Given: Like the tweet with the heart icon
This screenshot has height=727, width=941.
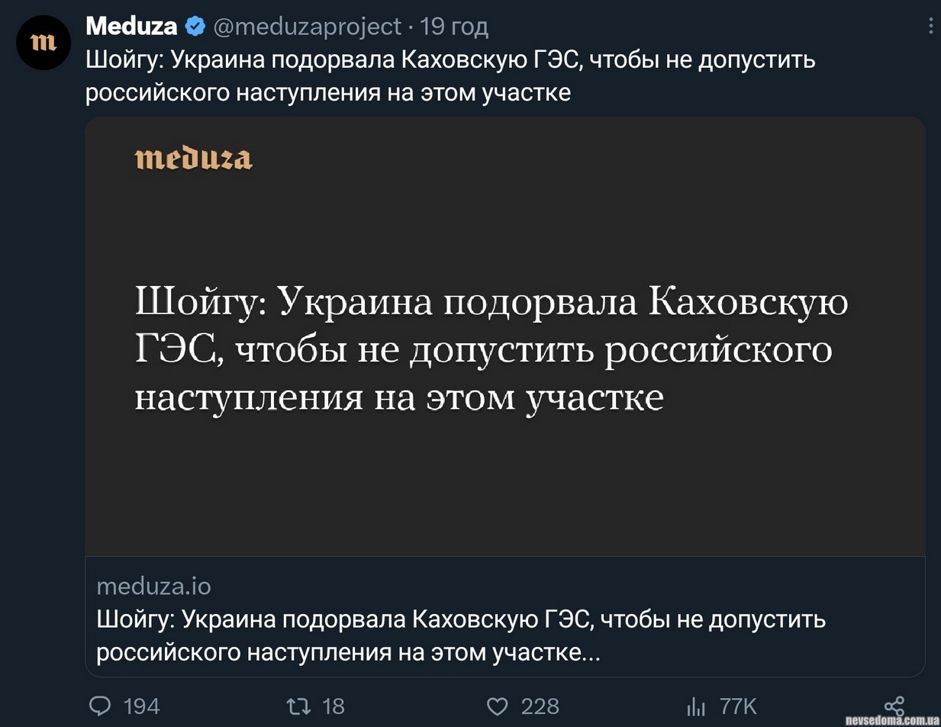Looking at the screenshot, I should [497, 706].
